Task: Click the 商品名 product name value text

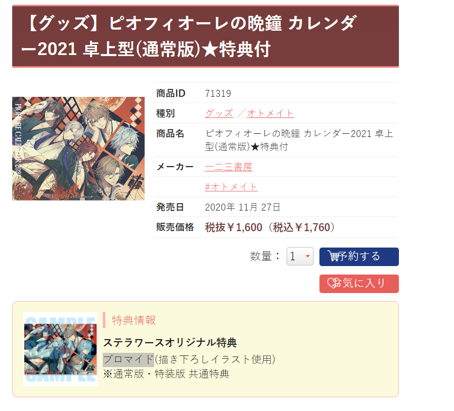Action: pyautogui.click(x=299, y=140)
